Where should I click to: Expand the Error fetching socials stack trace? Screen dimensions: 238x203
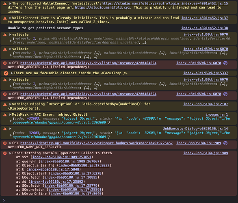coord(10,153)
